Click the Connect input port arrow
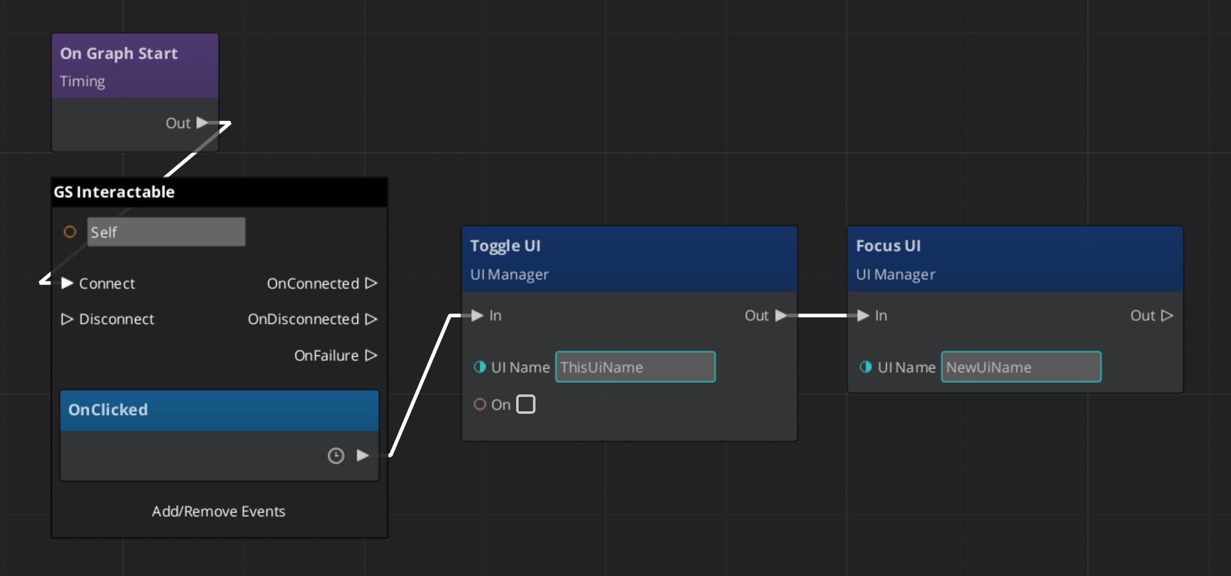The image size is (1231, 576). tap(67, 283)
